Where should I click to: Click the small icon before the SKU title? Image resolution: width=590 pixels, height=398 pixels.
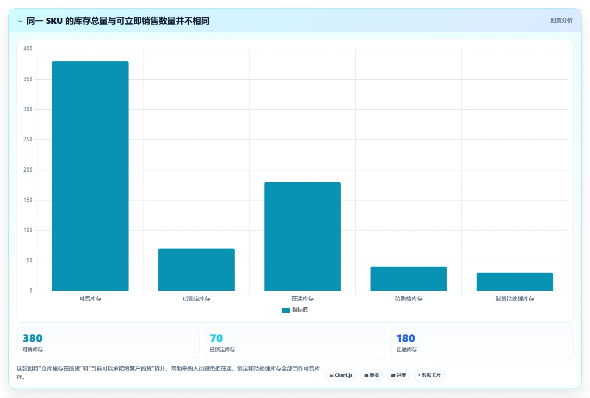click(x=20, y=21)
